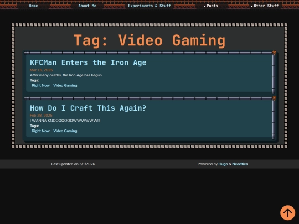Click the Mar 15, 2025 date text
The width and height of the screenshot is (299, 224).
click(x=41, y=70)
